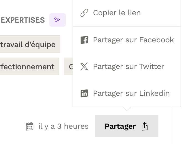Click the popover's downward pointer arrow
This screenshot has height=144, width=185.
[127, 109]
